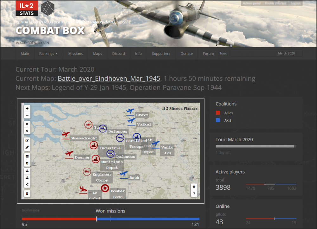Open the Battle_over_Eindhoven_Mar_1945 map link

(109, 79)
